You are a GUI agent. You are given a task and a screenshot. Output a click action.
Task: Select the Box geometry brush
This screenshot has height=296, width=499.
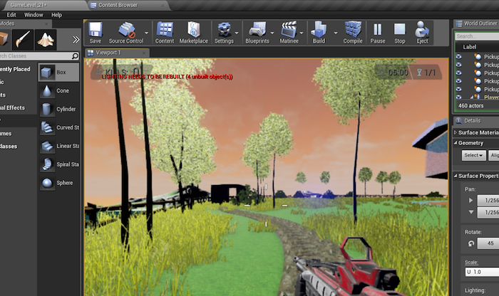[x=59, y=72]
